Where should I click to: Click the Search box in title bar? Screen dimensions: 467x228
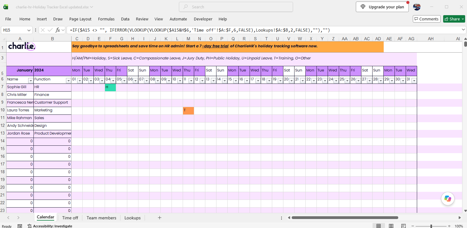click(x=236, y=7)
